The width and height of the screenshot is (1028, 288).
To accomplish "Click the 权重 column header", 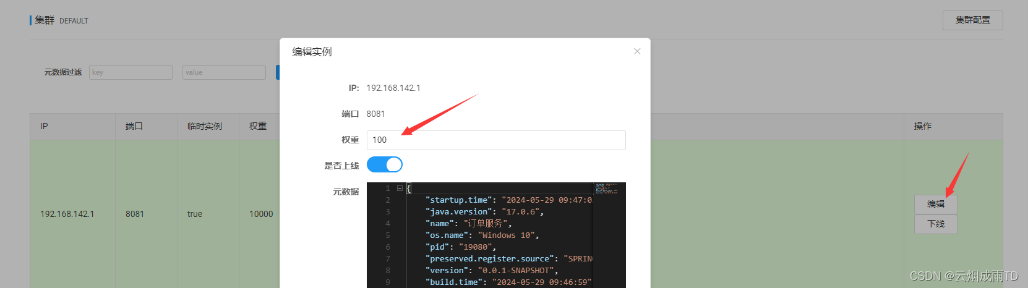I will [x=258, y=126].
